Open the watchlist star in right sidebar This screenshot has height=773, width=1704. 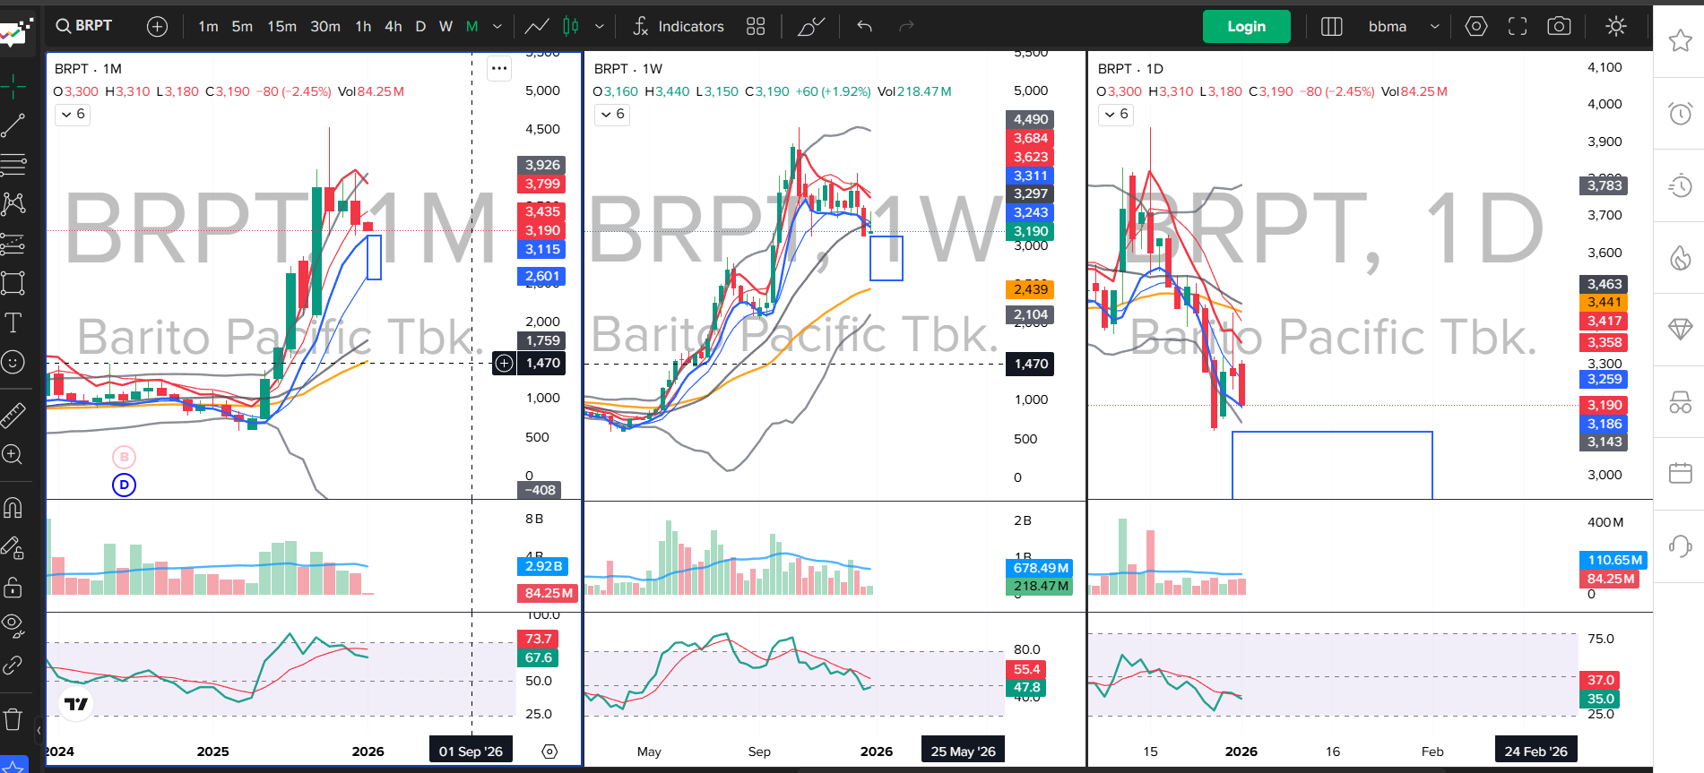point(1680,40)
